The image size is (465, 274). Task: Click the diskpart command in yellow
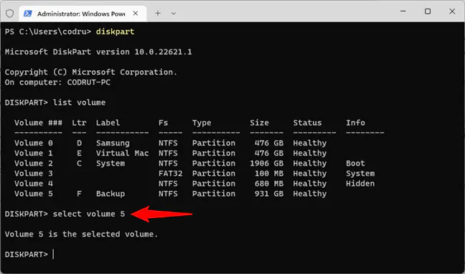click(x=115, y=32)
